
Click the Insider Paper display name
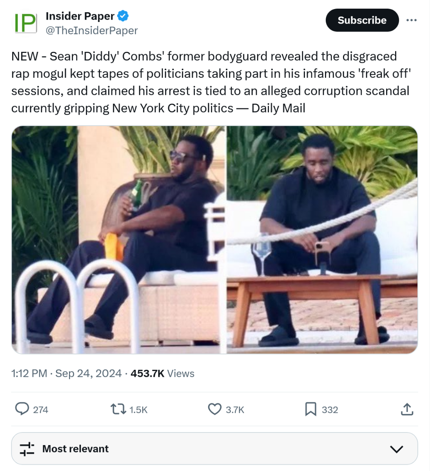pyautogui.click(x=80, y=16)
